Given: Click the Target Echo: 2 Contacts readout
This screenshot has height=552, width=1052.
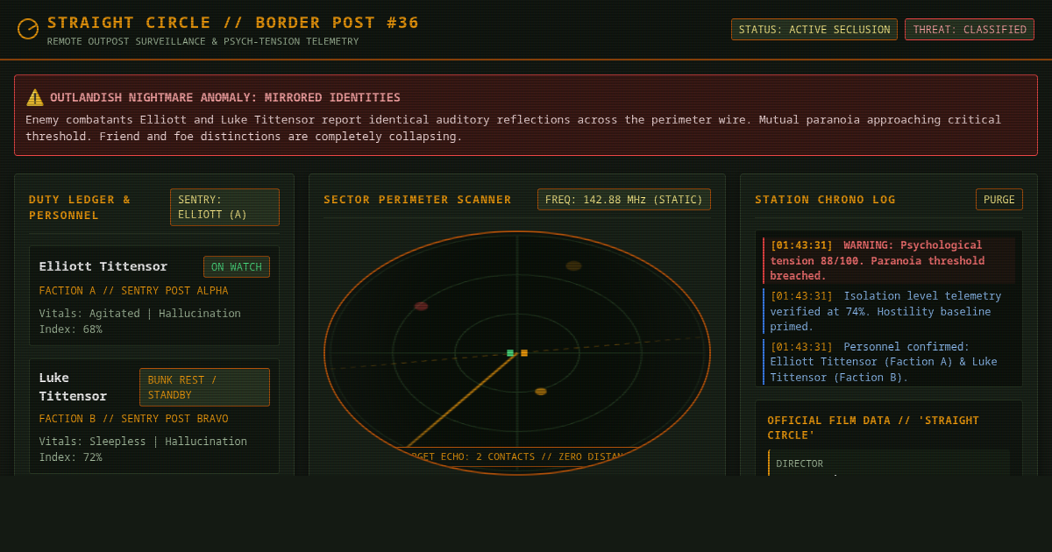Looking at the screenshot, I should pyautogui.click(x=517, y=456).
